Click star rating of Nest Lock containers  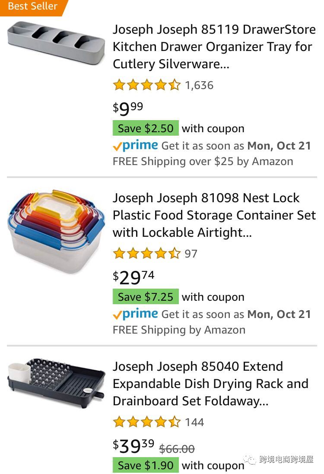pyautogui.click(x=147, y=254)
